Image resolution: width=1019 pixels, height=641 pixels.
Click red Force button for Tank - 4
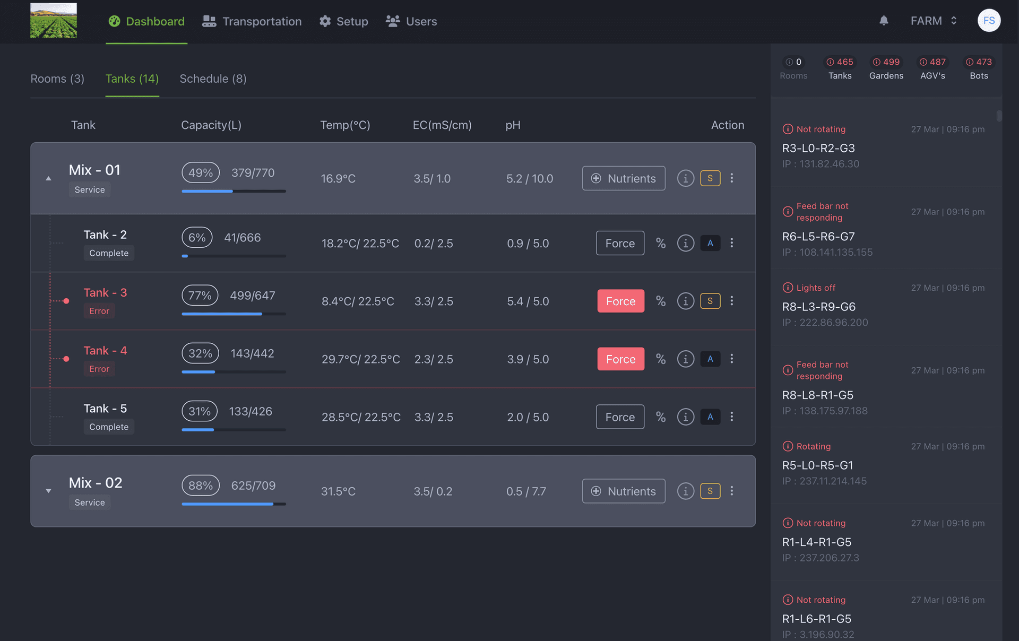pos(620,359)
